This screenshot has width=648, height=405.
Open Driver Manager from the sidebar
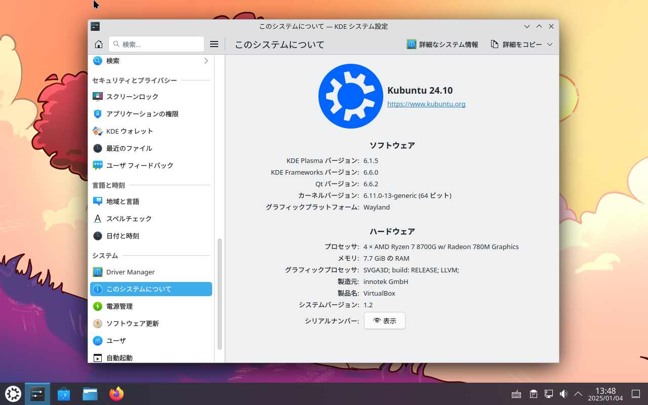click(x=130, y=272)
